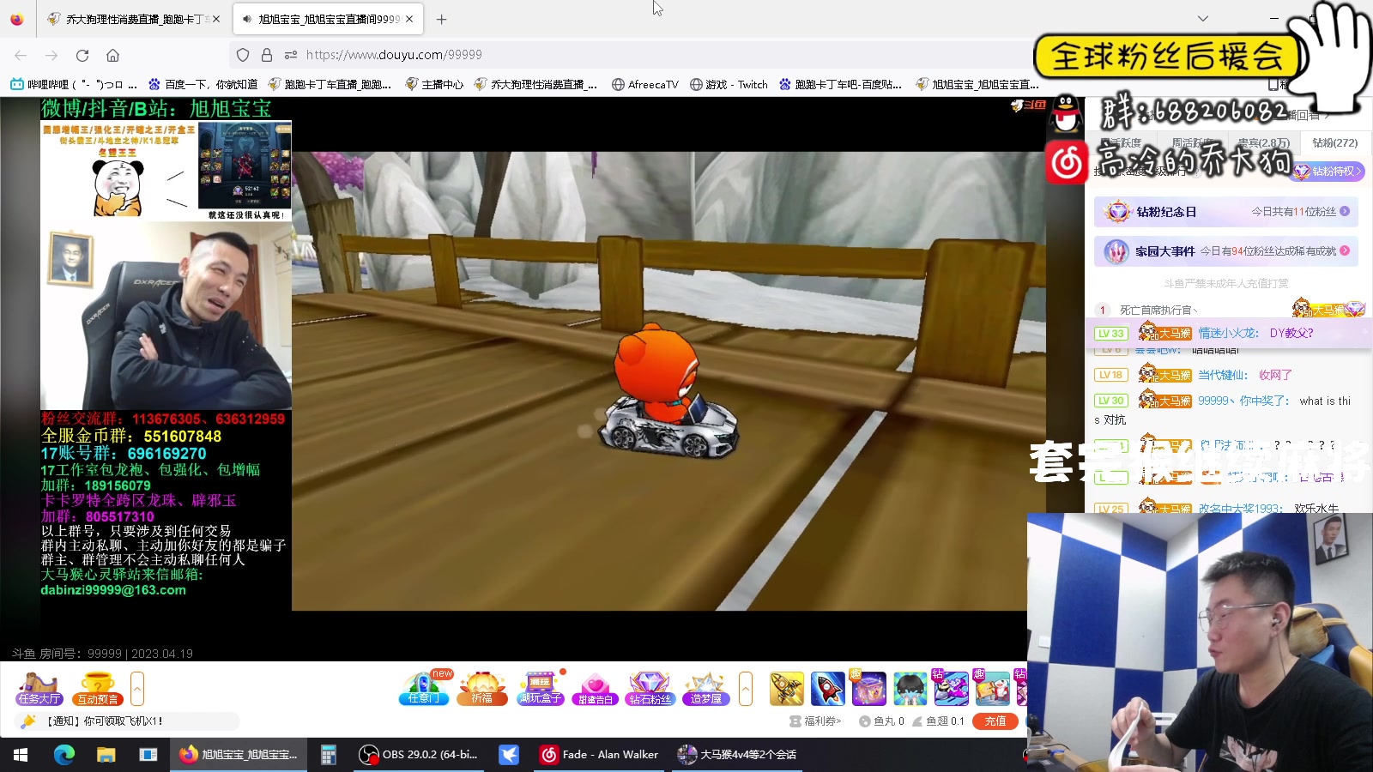The height and width of the screenshot is (772, 1373).
Task: Expand arrow on 家园大事件 banner
Action: tap(1345, 251)
